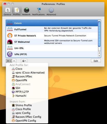Select the Uni-DSL profile
This screenshot has height=124, width=107.
pos(52,48)
